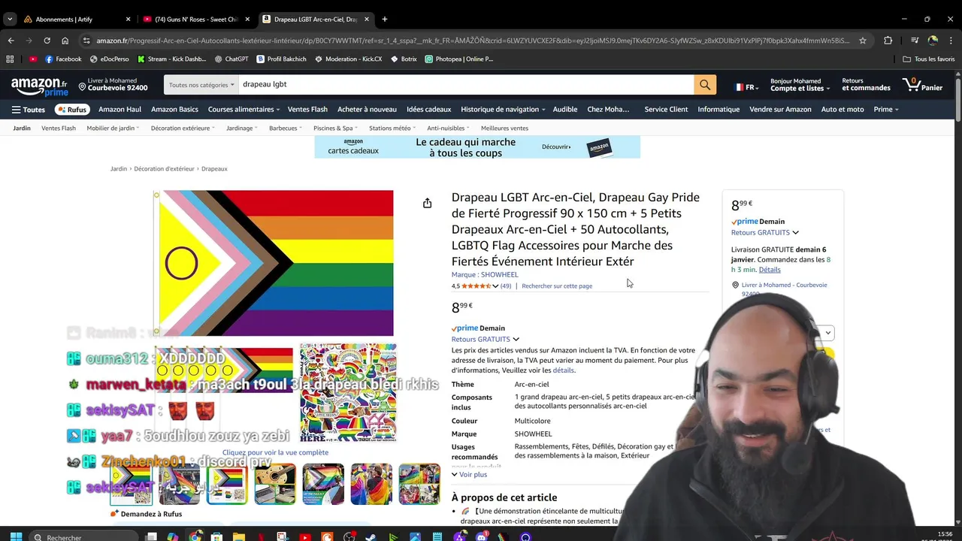Open Idées cadeaux nav item

[428, 110]
